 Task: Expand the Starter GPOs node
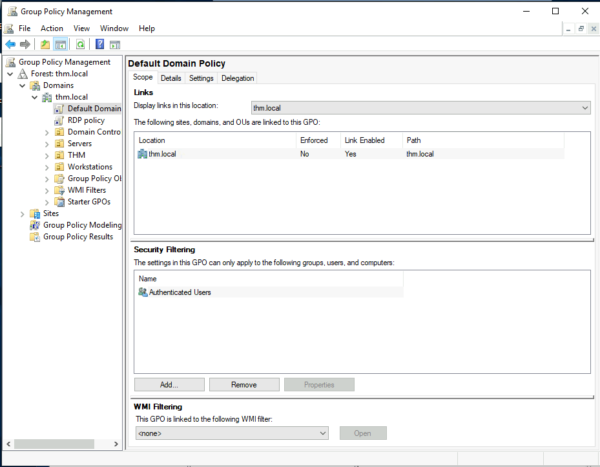coord(47,202)
